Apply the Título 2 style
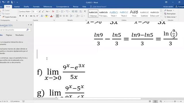This screenshot has width=184, height=103. [124, 13]
